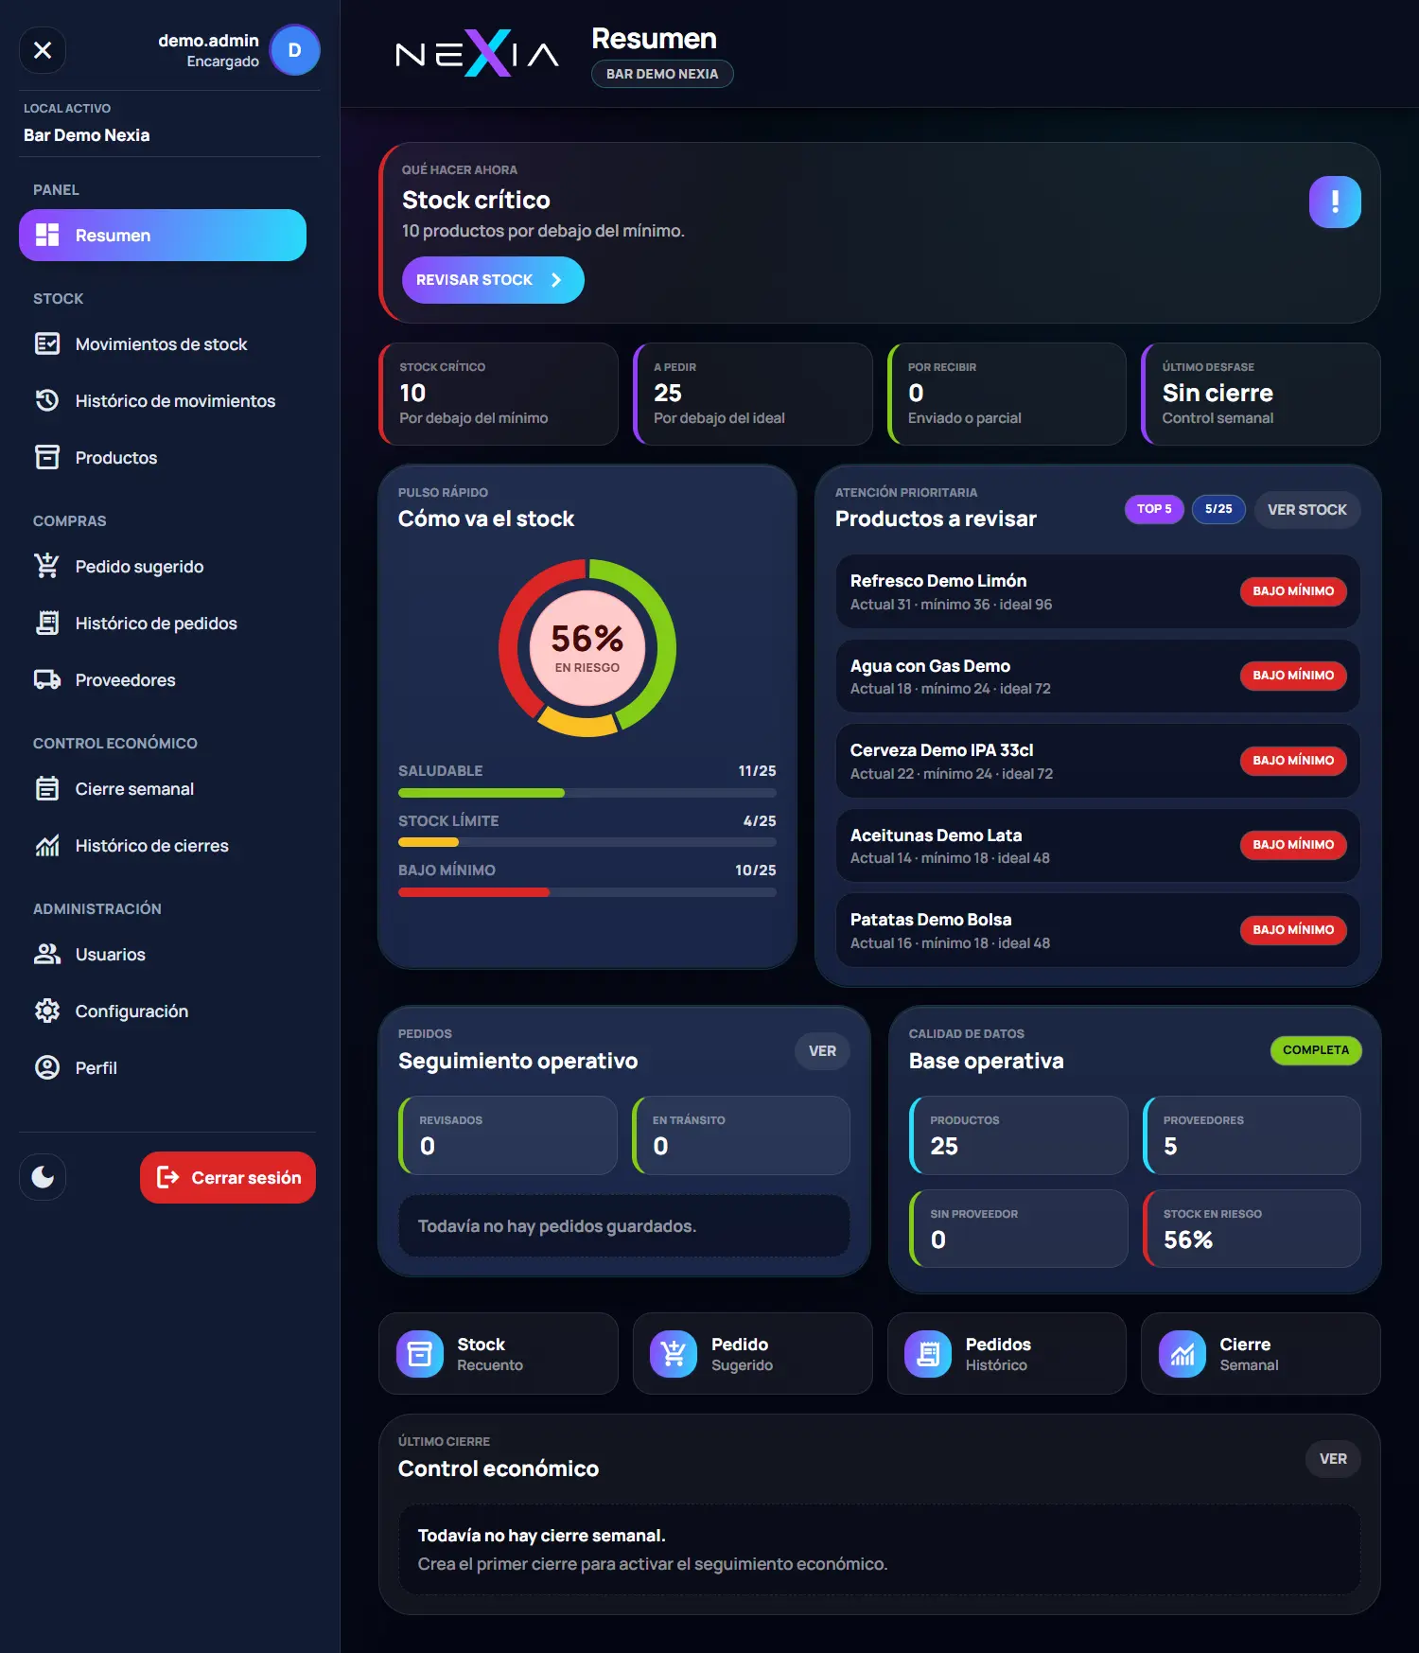
Task: Click the Revisados 0 tile
Action: click(508, 1134)
